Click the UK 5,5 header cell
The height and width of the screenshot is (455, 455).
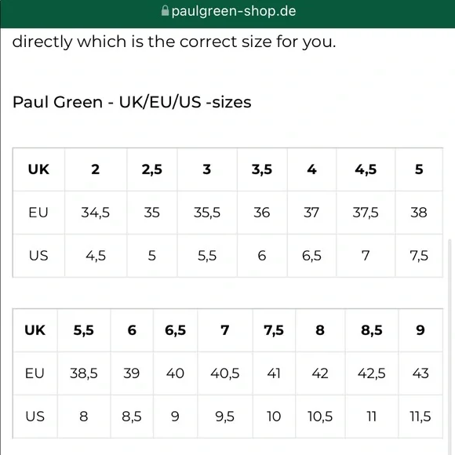tap(84, 330)
